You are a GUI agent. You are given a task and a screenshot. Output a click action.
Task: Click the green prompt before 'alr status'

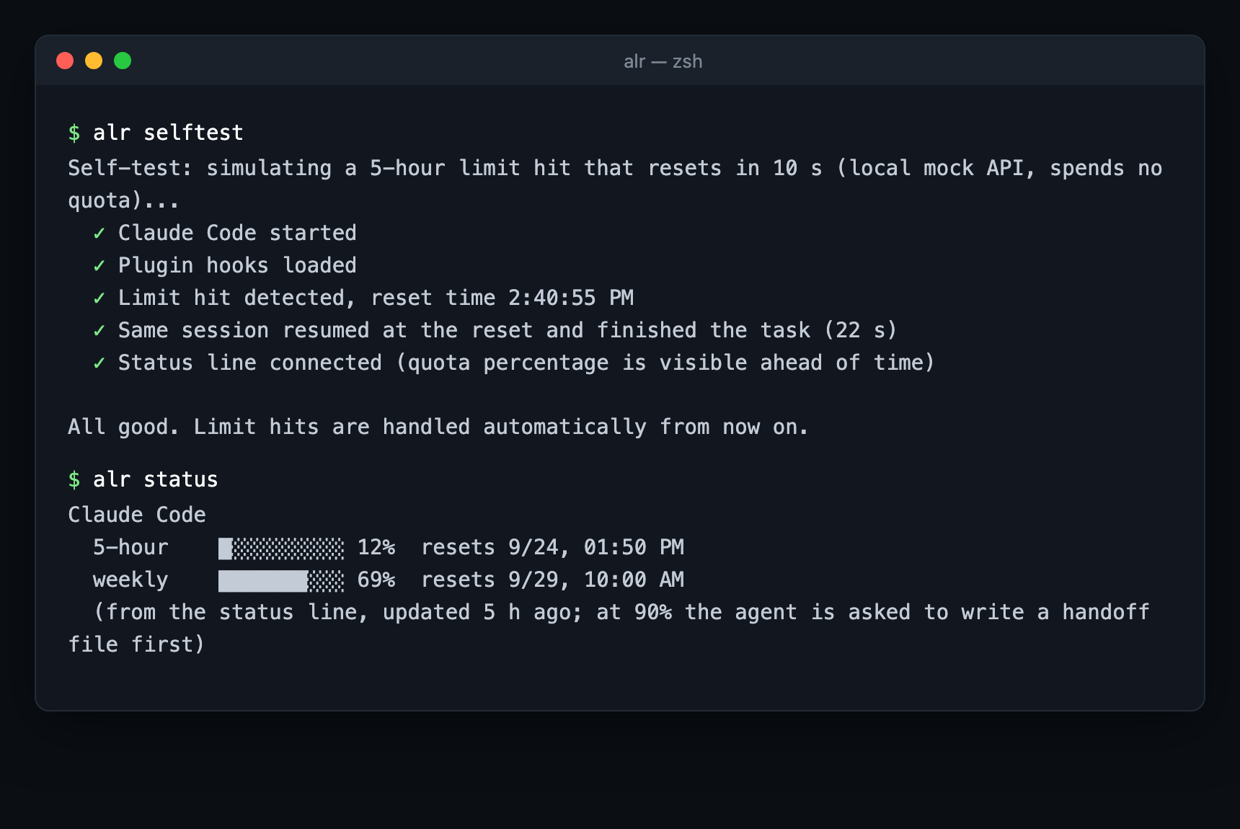pyautogui.click(x=74, y=479)
